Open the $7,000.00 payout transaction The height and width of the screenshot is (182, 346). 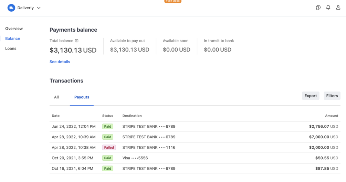195,137
